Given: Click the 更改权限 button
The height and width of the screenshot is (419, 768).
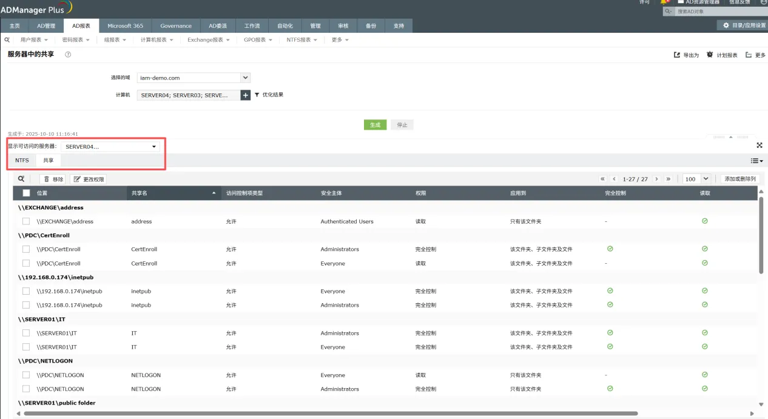Looking at the screenshot, I should point(88,179).
